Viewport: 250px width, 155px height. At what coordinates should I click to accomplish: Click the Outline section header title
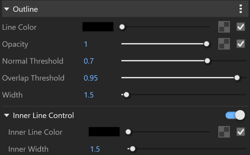tap(25, 9)
